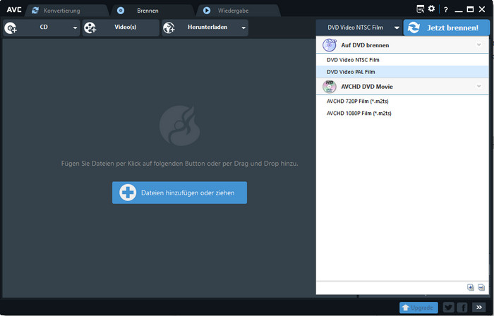
Task: Click Dateien hinzufügen oder ziehen button
Action: (179, 193)
